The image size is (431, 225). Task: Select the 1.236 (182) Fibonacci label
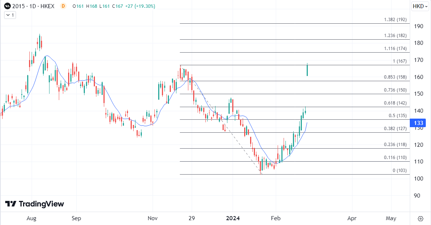click(x=395, y=36)
